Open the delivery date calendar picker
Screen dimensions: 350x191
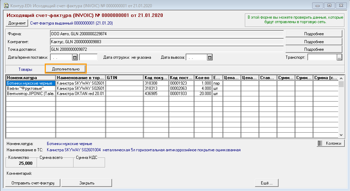pyautogui.click(x=75, y=57)
